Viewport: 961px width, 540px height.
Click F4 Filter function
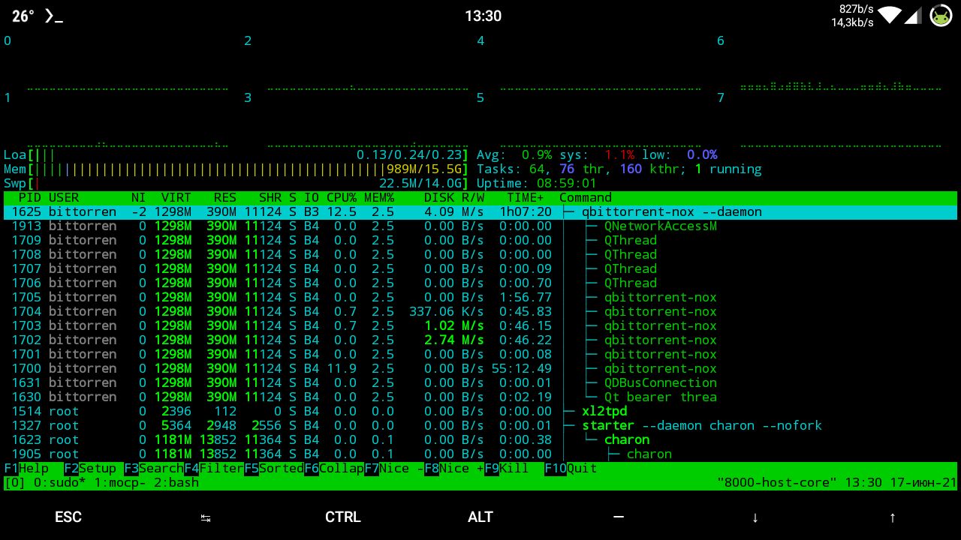coord(214,468)
